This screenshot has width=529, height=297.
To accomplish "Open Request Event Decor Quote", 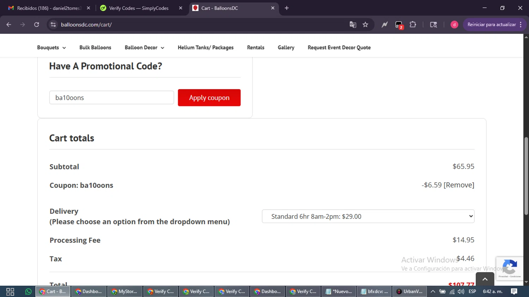I will [x=339, y=48].
